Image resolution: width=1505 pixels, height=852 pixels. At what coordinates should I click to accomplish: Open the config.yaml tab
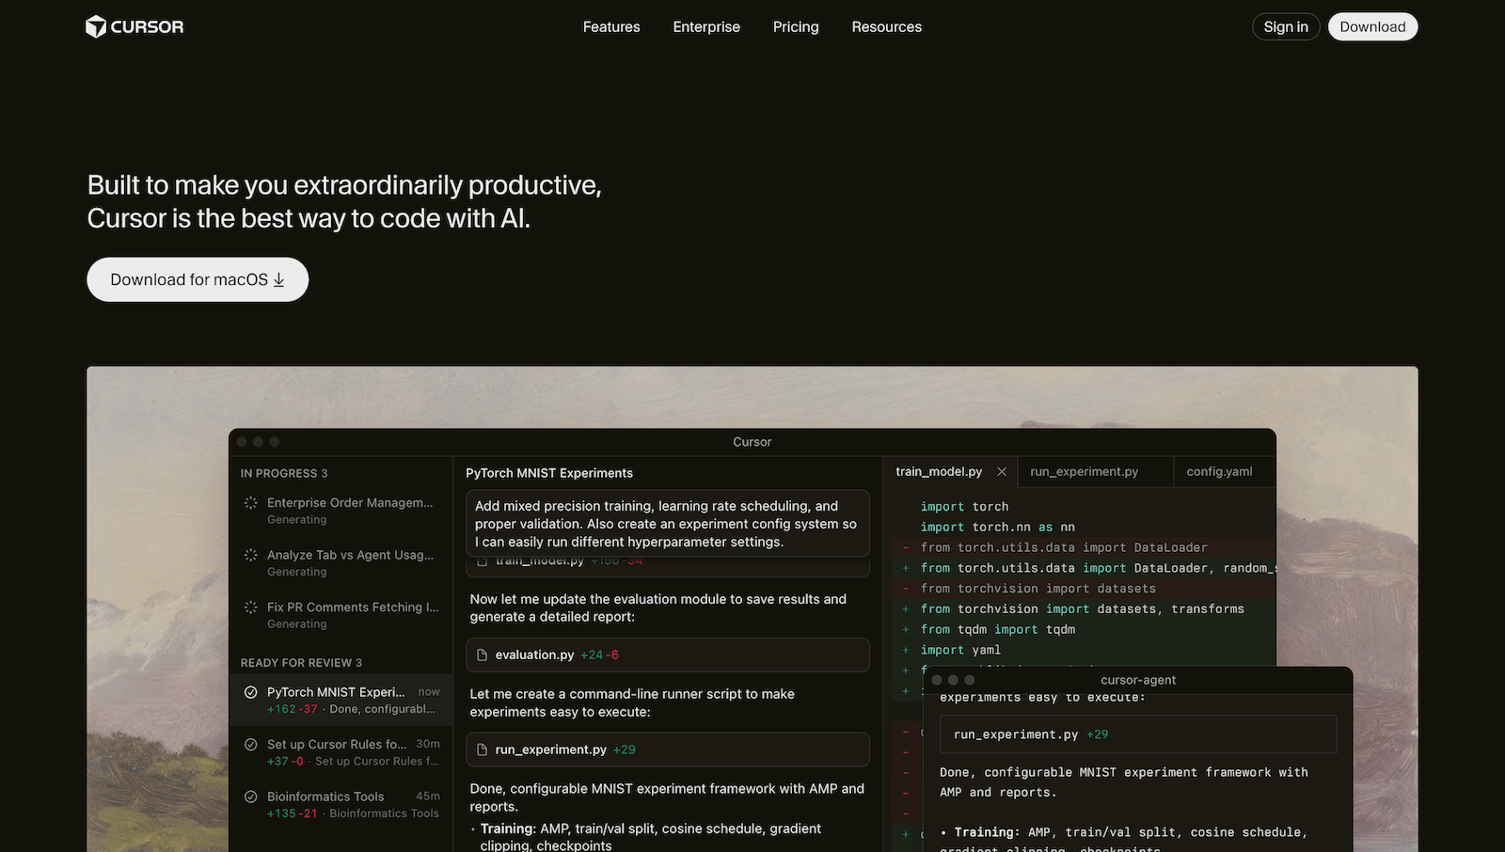tap(1218, 471)
